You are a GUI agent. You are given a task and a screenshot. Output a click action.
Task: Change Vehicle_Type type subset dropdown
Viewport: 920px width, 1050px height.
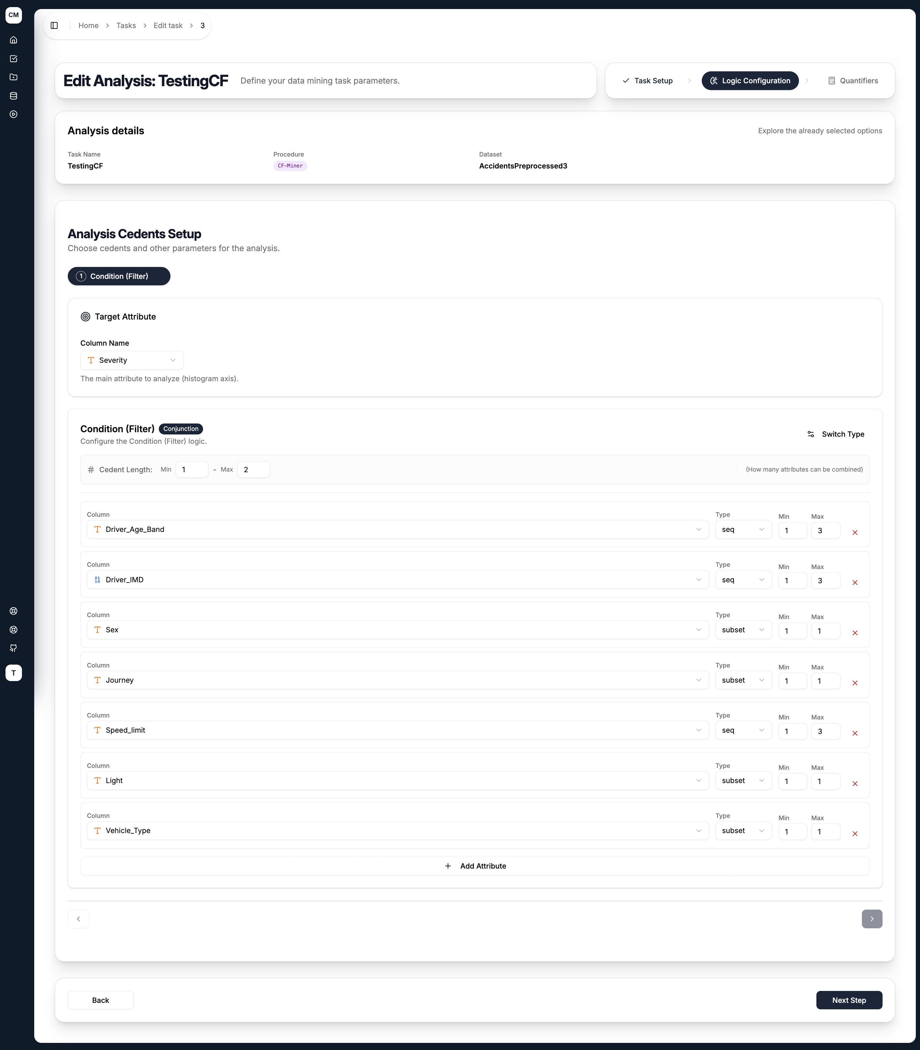pos(743,831)
